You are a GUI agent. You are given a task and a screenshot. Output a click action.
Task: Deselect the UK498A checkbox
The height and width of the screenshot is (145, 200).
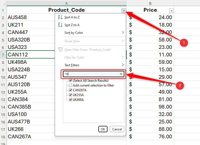tap(70, 100)
